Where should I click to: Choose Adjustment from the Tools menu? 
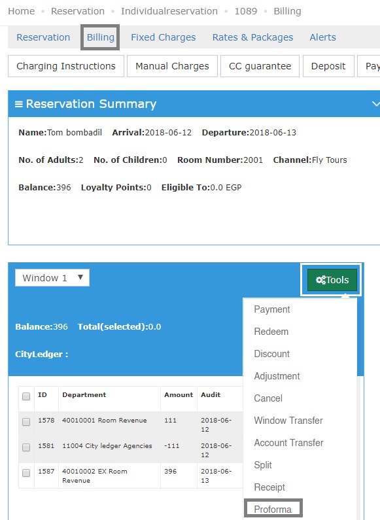[x=277, y=376]
